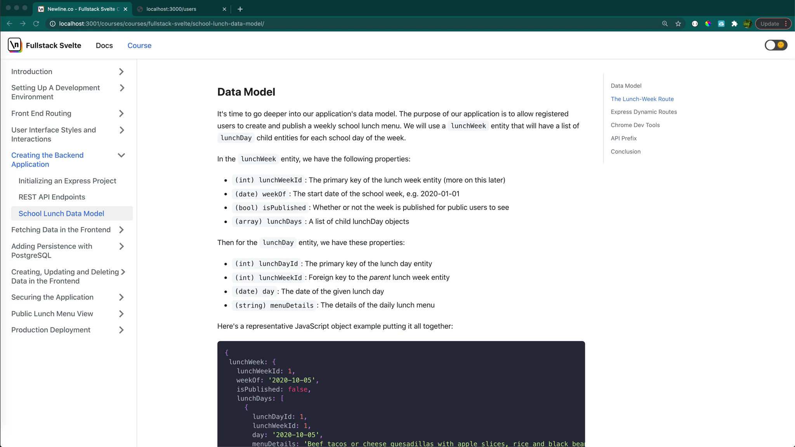Expand Securing the Application chevron
Image resolution: width=795 pixels, height=447 pixels.
point(121,297)
